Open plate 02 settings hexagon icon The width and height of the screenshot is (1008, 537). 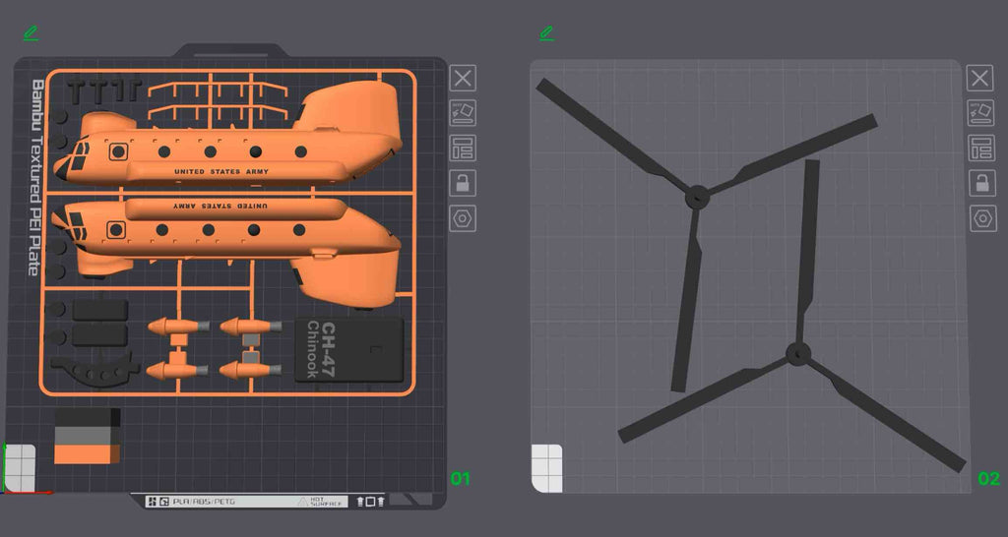click(983, 218)
